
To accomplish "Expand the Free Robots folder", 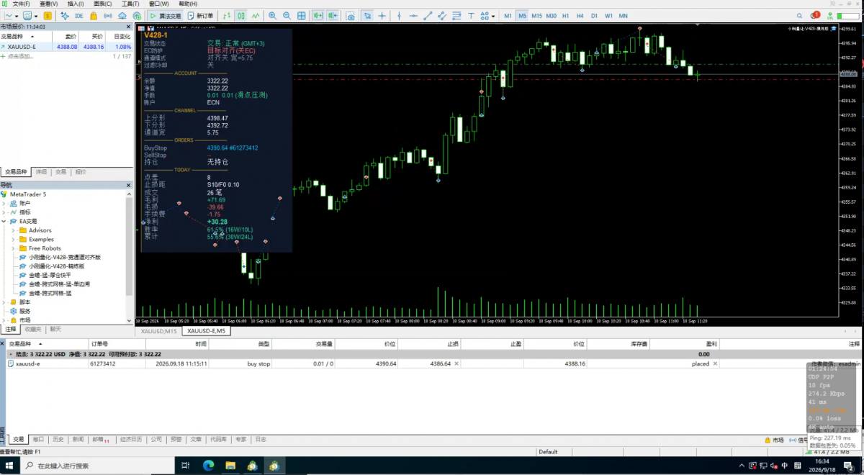I will pyautogui.click(x=13, y=248).
